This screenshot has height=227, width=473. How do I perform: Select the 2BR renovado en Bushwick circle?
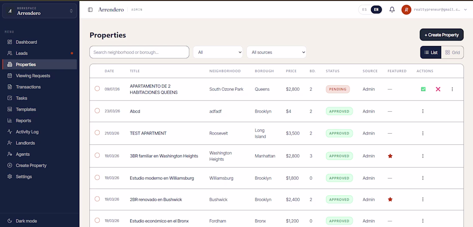97,199
